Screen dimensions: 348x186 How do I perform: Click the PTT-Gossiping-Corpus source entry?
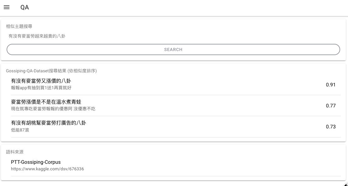coord(36,162)
